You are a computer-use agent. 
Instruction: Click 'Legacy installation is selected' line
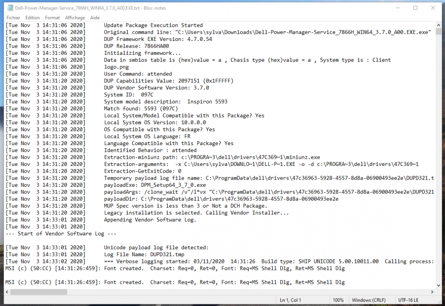pyautogui.click(x=196, y=213)
